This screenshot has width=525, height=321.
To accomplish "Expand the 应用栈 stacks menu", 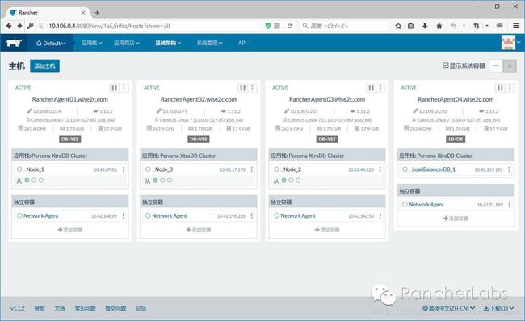I will tap(92, 43).
